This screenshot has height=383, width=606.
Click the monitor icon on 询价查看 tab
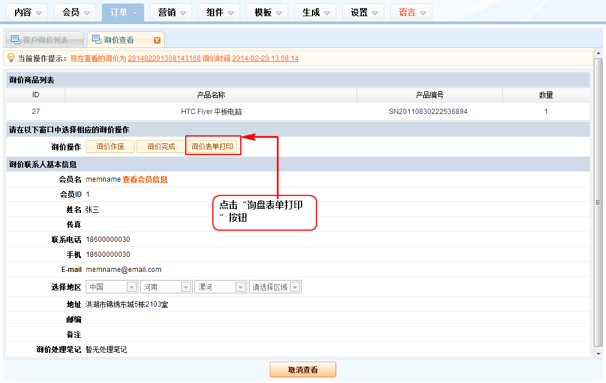(x=96, y=39)
